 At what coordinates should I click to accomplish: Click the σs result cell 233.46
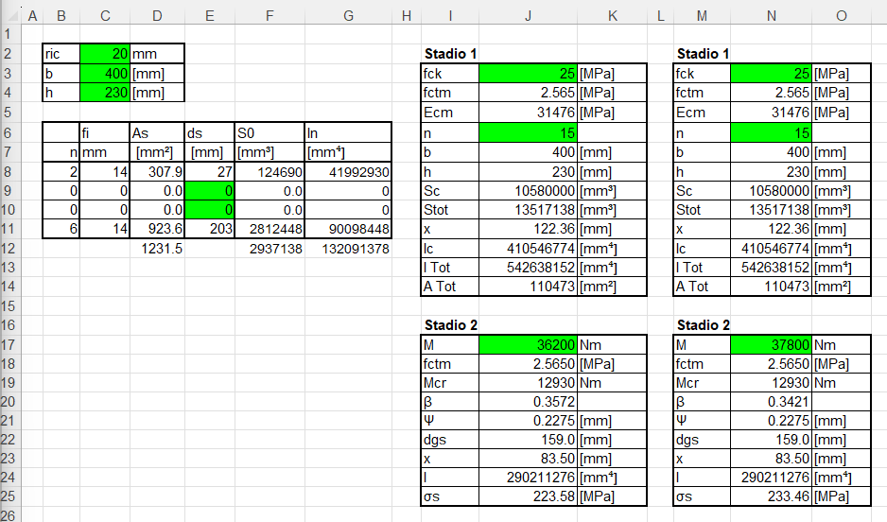point(771,497)
